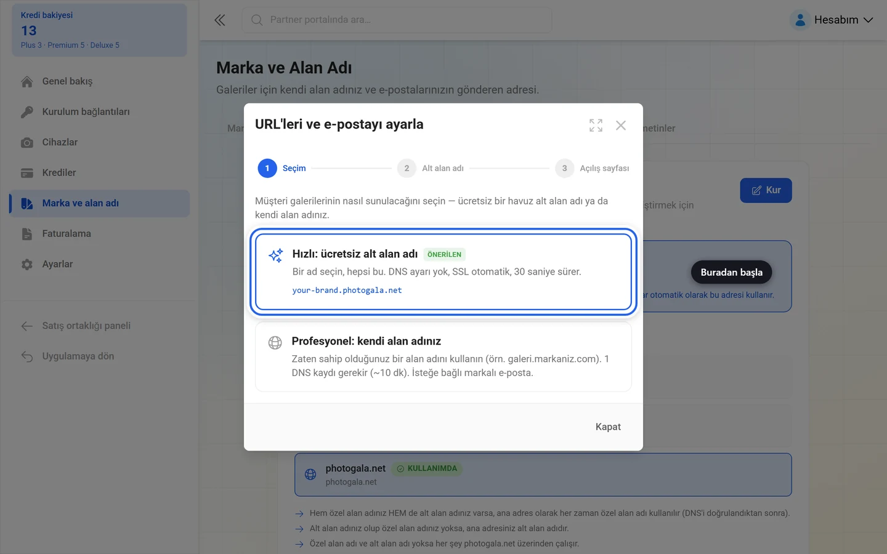Screen dimensions: 887x554
Task: Open Krediler menu item
Action: [100, 173]
